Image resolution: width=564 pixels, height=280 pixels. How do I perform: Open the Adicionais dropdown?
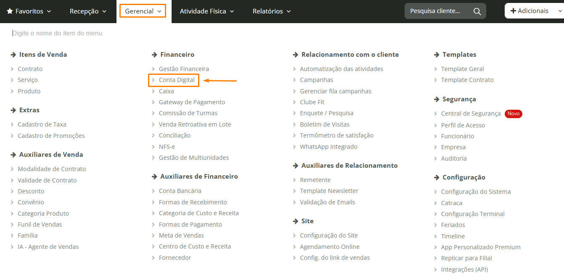[534, 11]
